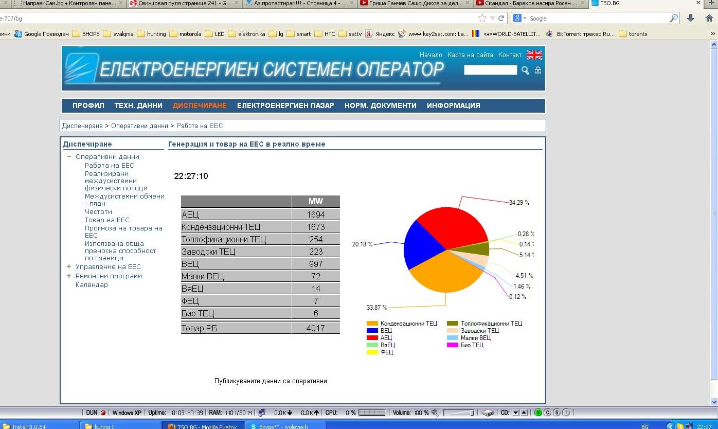Open the ЕЛЕКТРОЕНЕРГИЕН ПАЗАР menu
The width and height of the screenshot is (718, 429).
285,105
